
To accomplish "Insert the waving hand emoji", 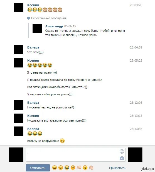I will point(91,168).
